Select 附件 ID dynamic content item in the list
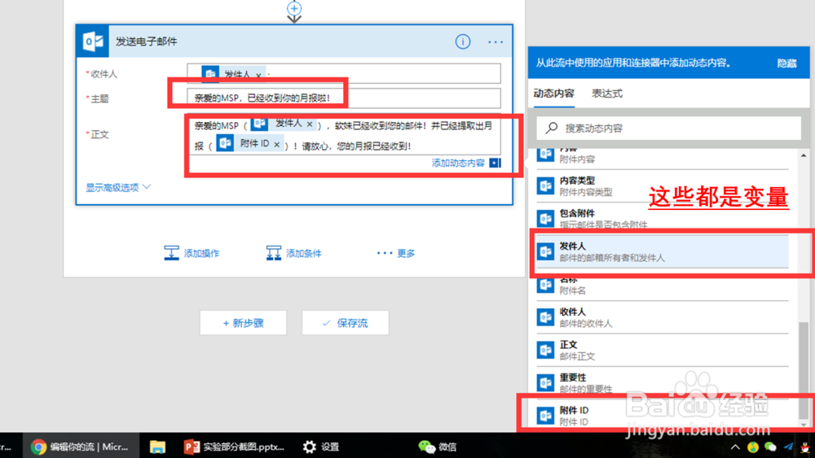Viewport: 815px width, 458px height. [x=662, y=416]
